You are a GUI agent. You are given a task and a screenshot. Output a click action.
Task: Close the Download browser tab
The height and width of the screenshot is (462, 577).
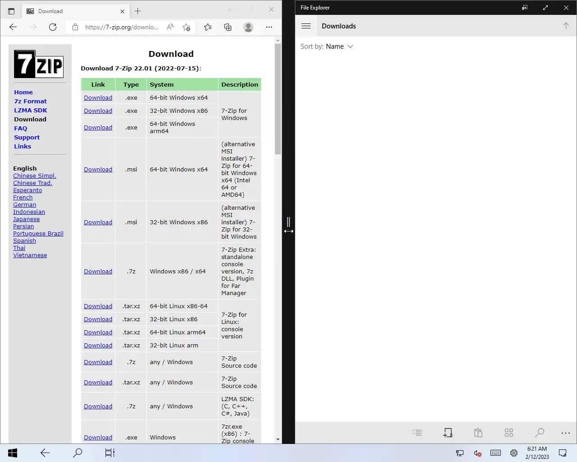(122, 11)
